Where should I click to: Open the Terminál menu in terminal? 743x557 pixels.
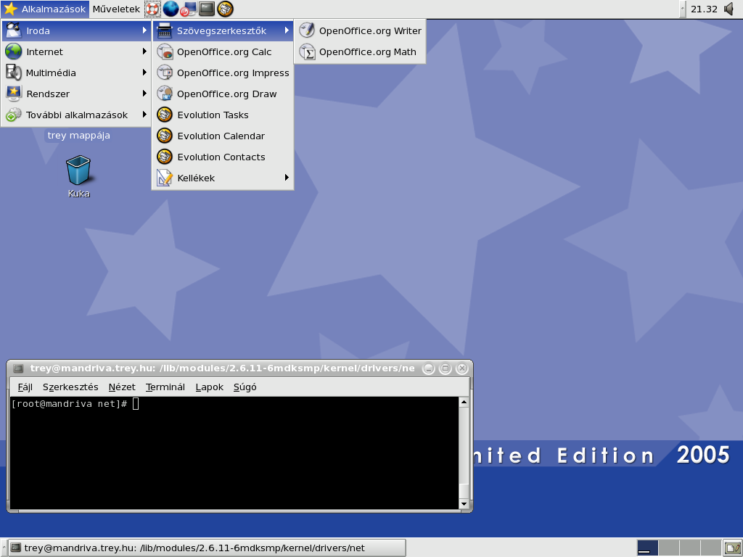tap(165, 387)
